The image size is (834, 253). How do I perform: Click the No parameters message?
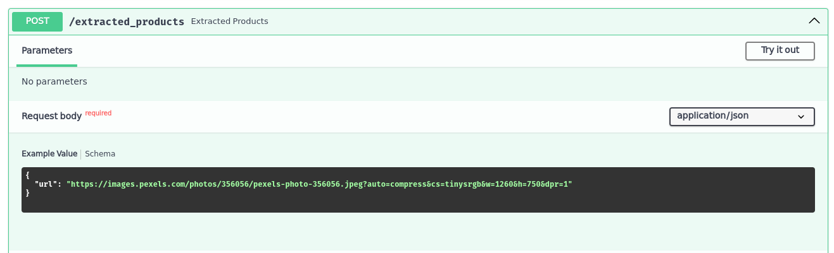54,81
